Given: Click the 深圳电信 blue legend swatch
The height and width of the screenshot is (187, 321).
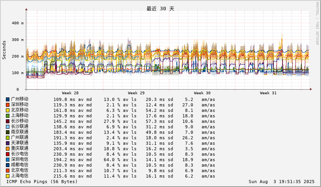Looking at the screenshot, I should coord(7,160).
